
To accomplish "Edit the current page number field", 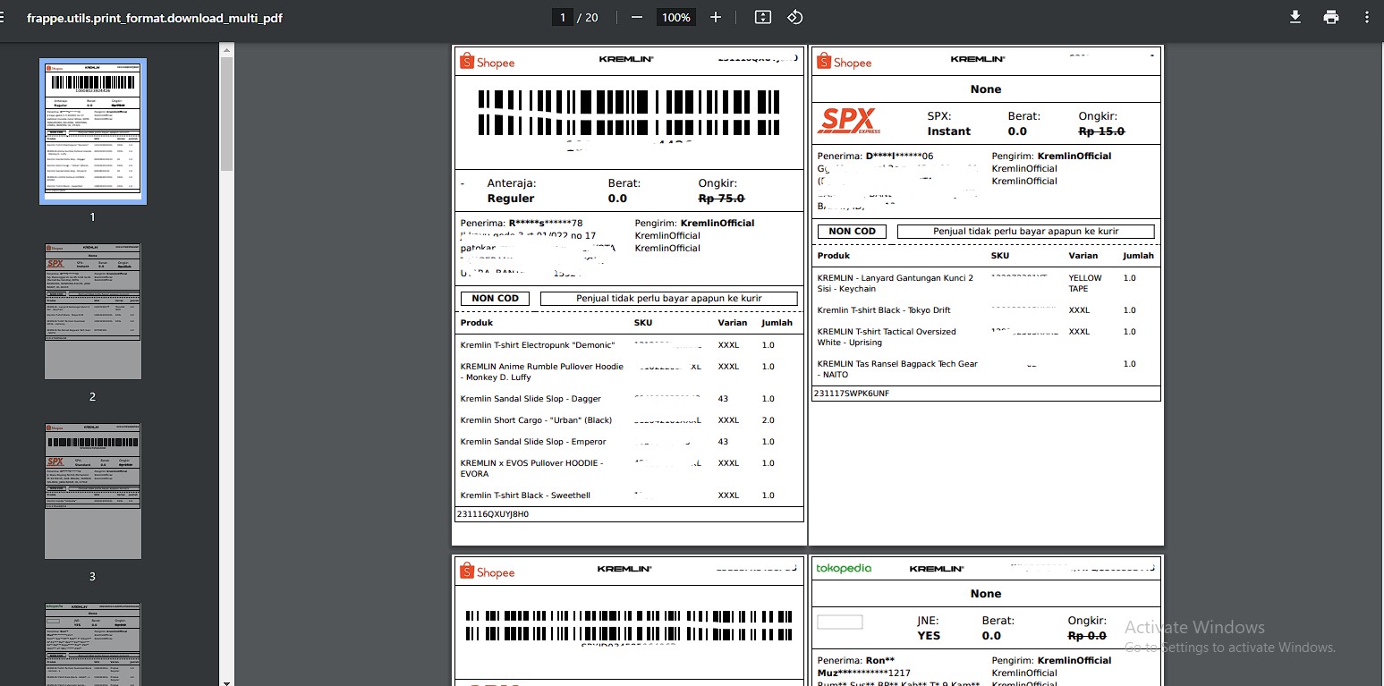I will pyautogui.click(x=563, y=18).
